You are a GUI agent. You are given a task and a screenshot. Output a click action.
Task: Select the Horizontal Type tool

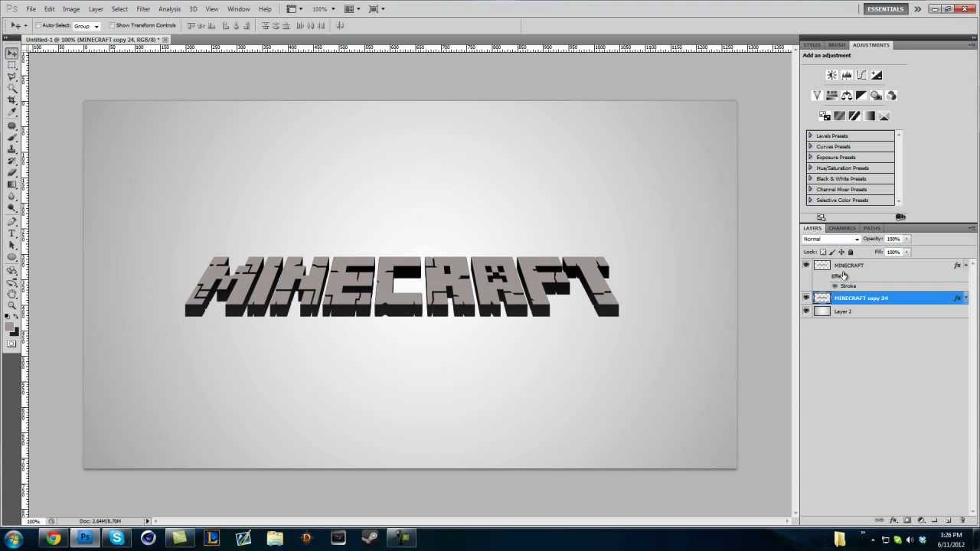(x=11, y=233)
